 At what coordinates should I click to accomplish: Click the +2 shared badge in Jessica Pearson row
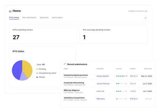coord(135,84)
